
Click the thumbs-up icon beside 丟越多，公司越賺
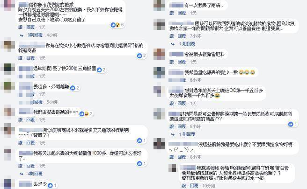coord(73,88)
